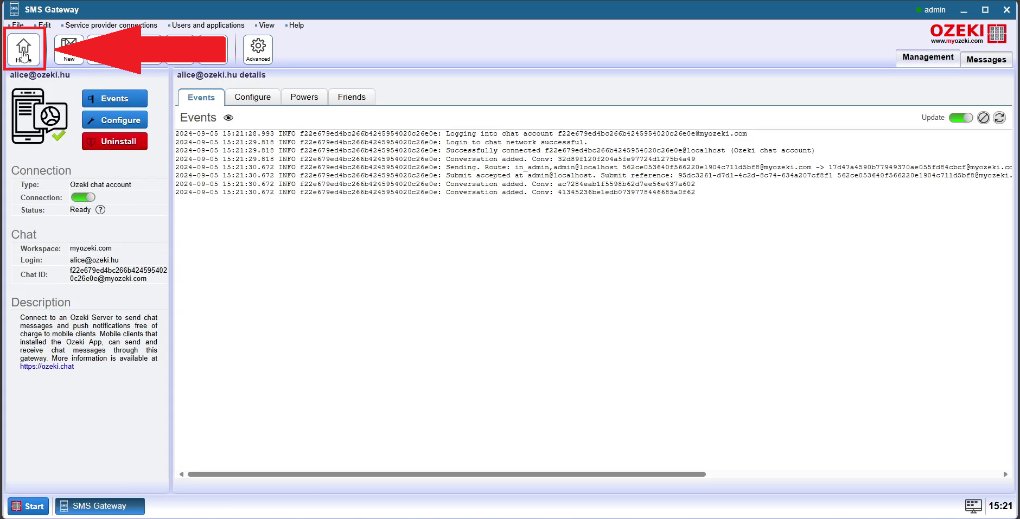Click the horizontal scrollbar thumb in events log
The height and width of the screenshot is (519, 1020).
[447, 475]
